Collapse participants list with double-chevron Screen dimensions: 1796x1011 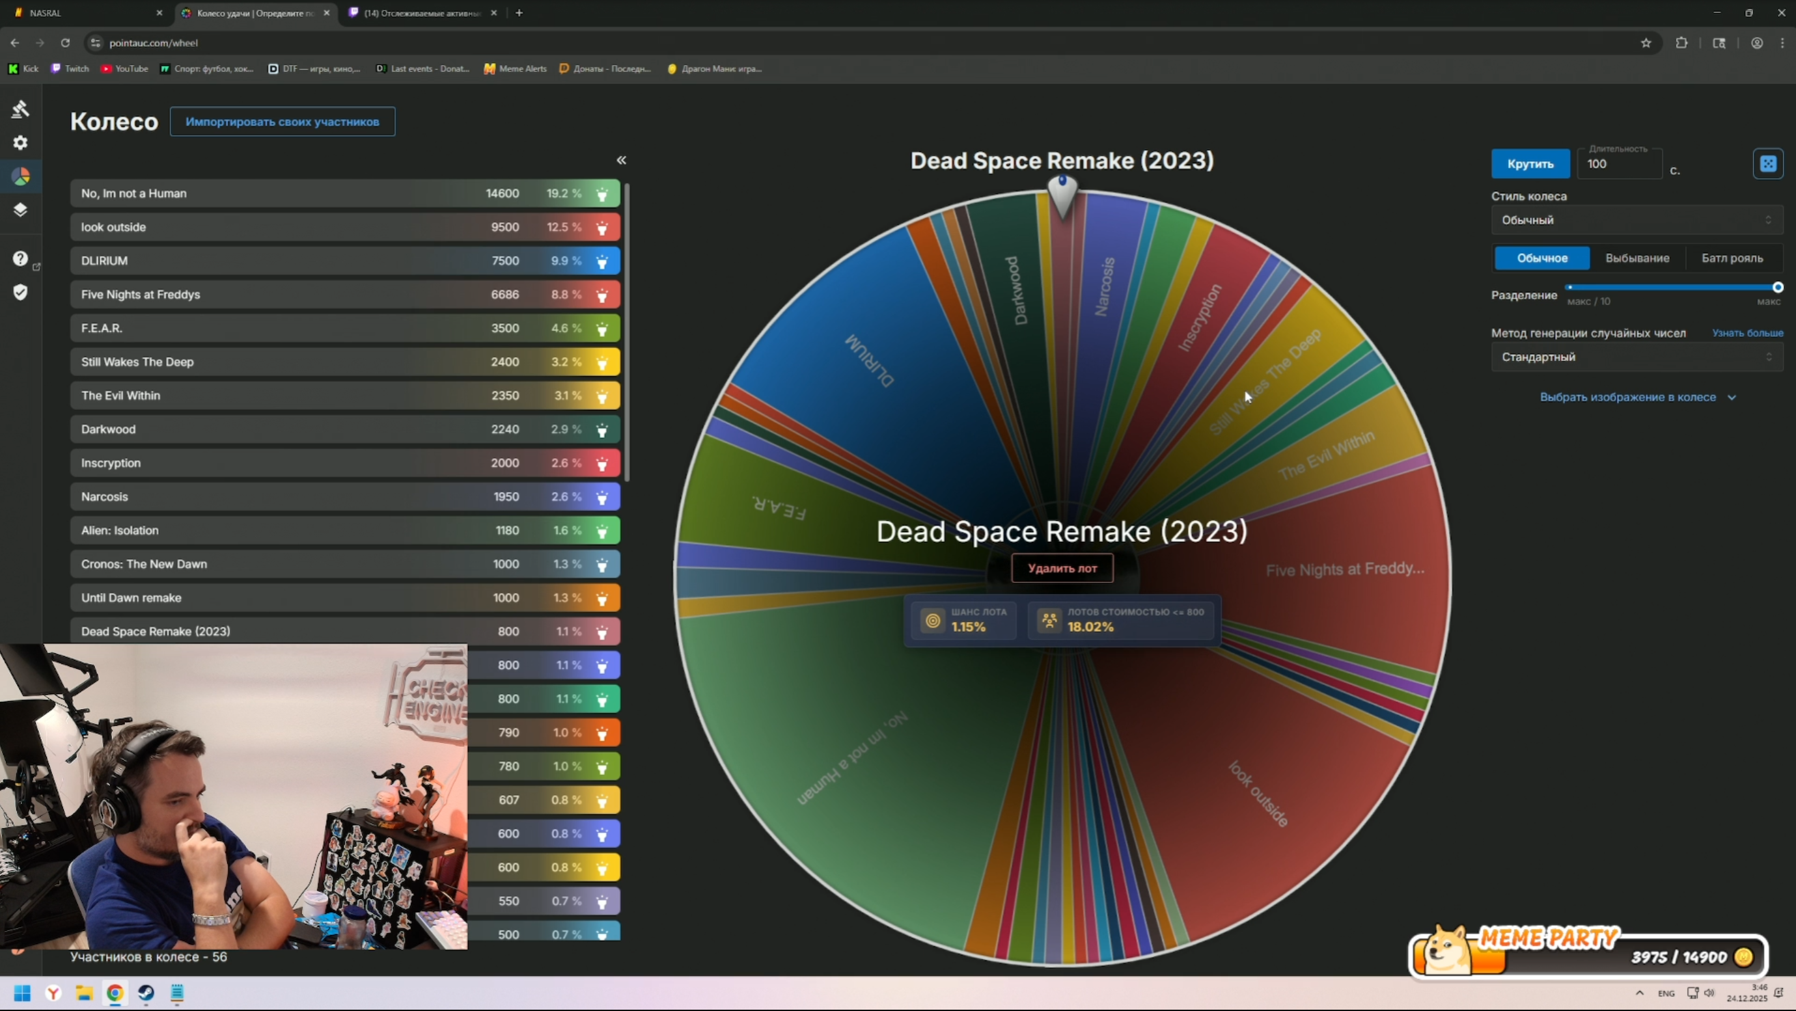pyautogui.click(x=621, y=160)
